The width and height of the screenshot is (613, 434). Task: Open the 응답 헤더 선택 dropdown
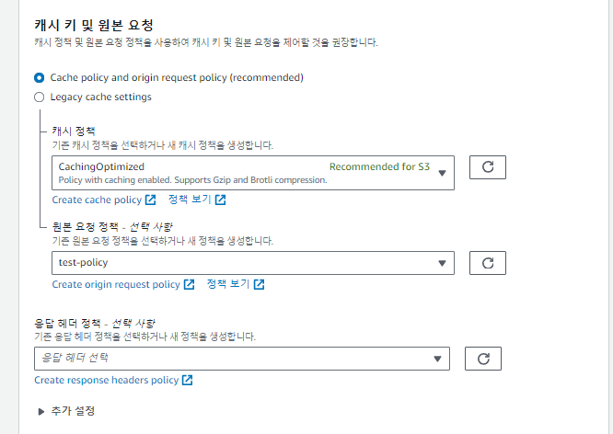241,359
